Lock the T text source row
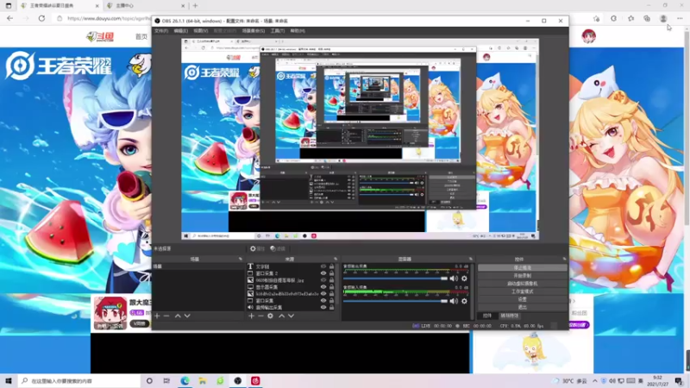This screenshot has height=388, width=690. tap(331, 266)
